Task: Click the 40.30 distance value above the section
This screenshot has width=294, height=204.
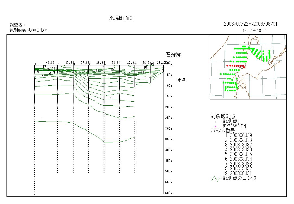Action: pyautogui.click(x=50, y=62)
